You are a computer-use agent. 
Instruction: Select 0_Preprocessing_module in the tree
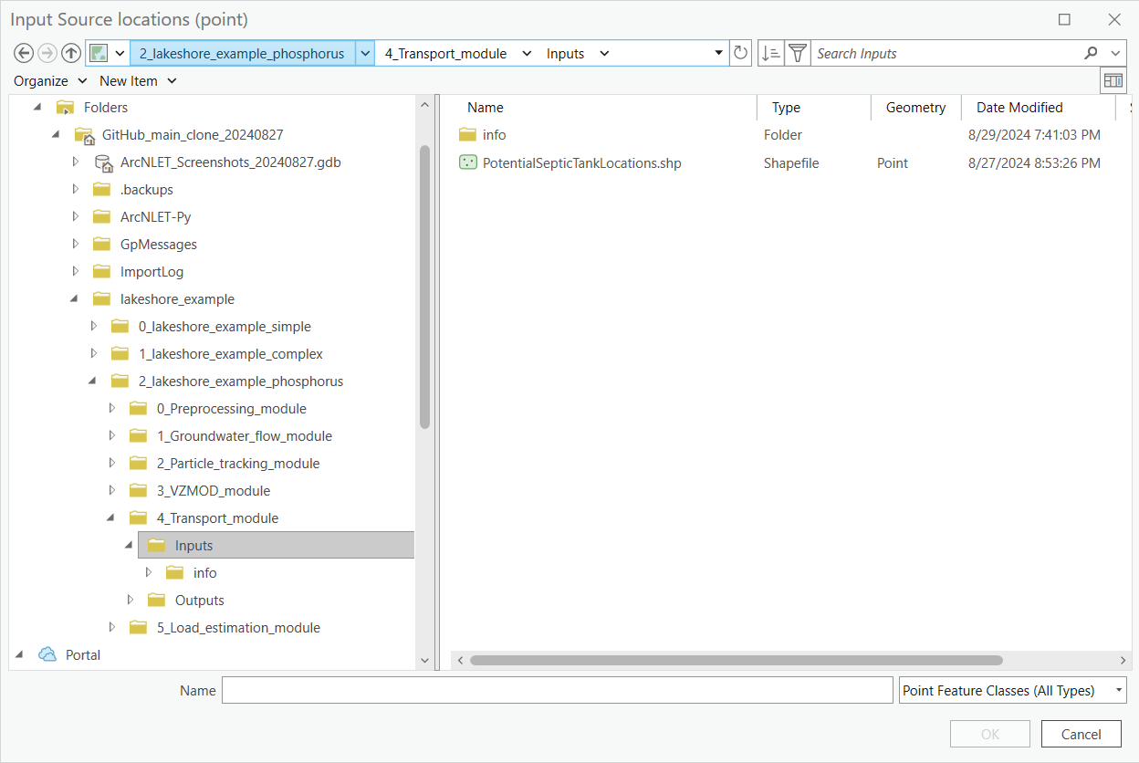231,409
